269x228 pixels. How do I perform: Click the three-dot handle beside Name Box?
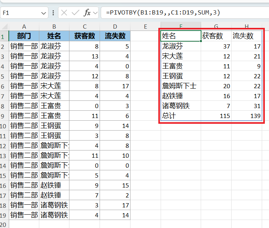point(53,13)
